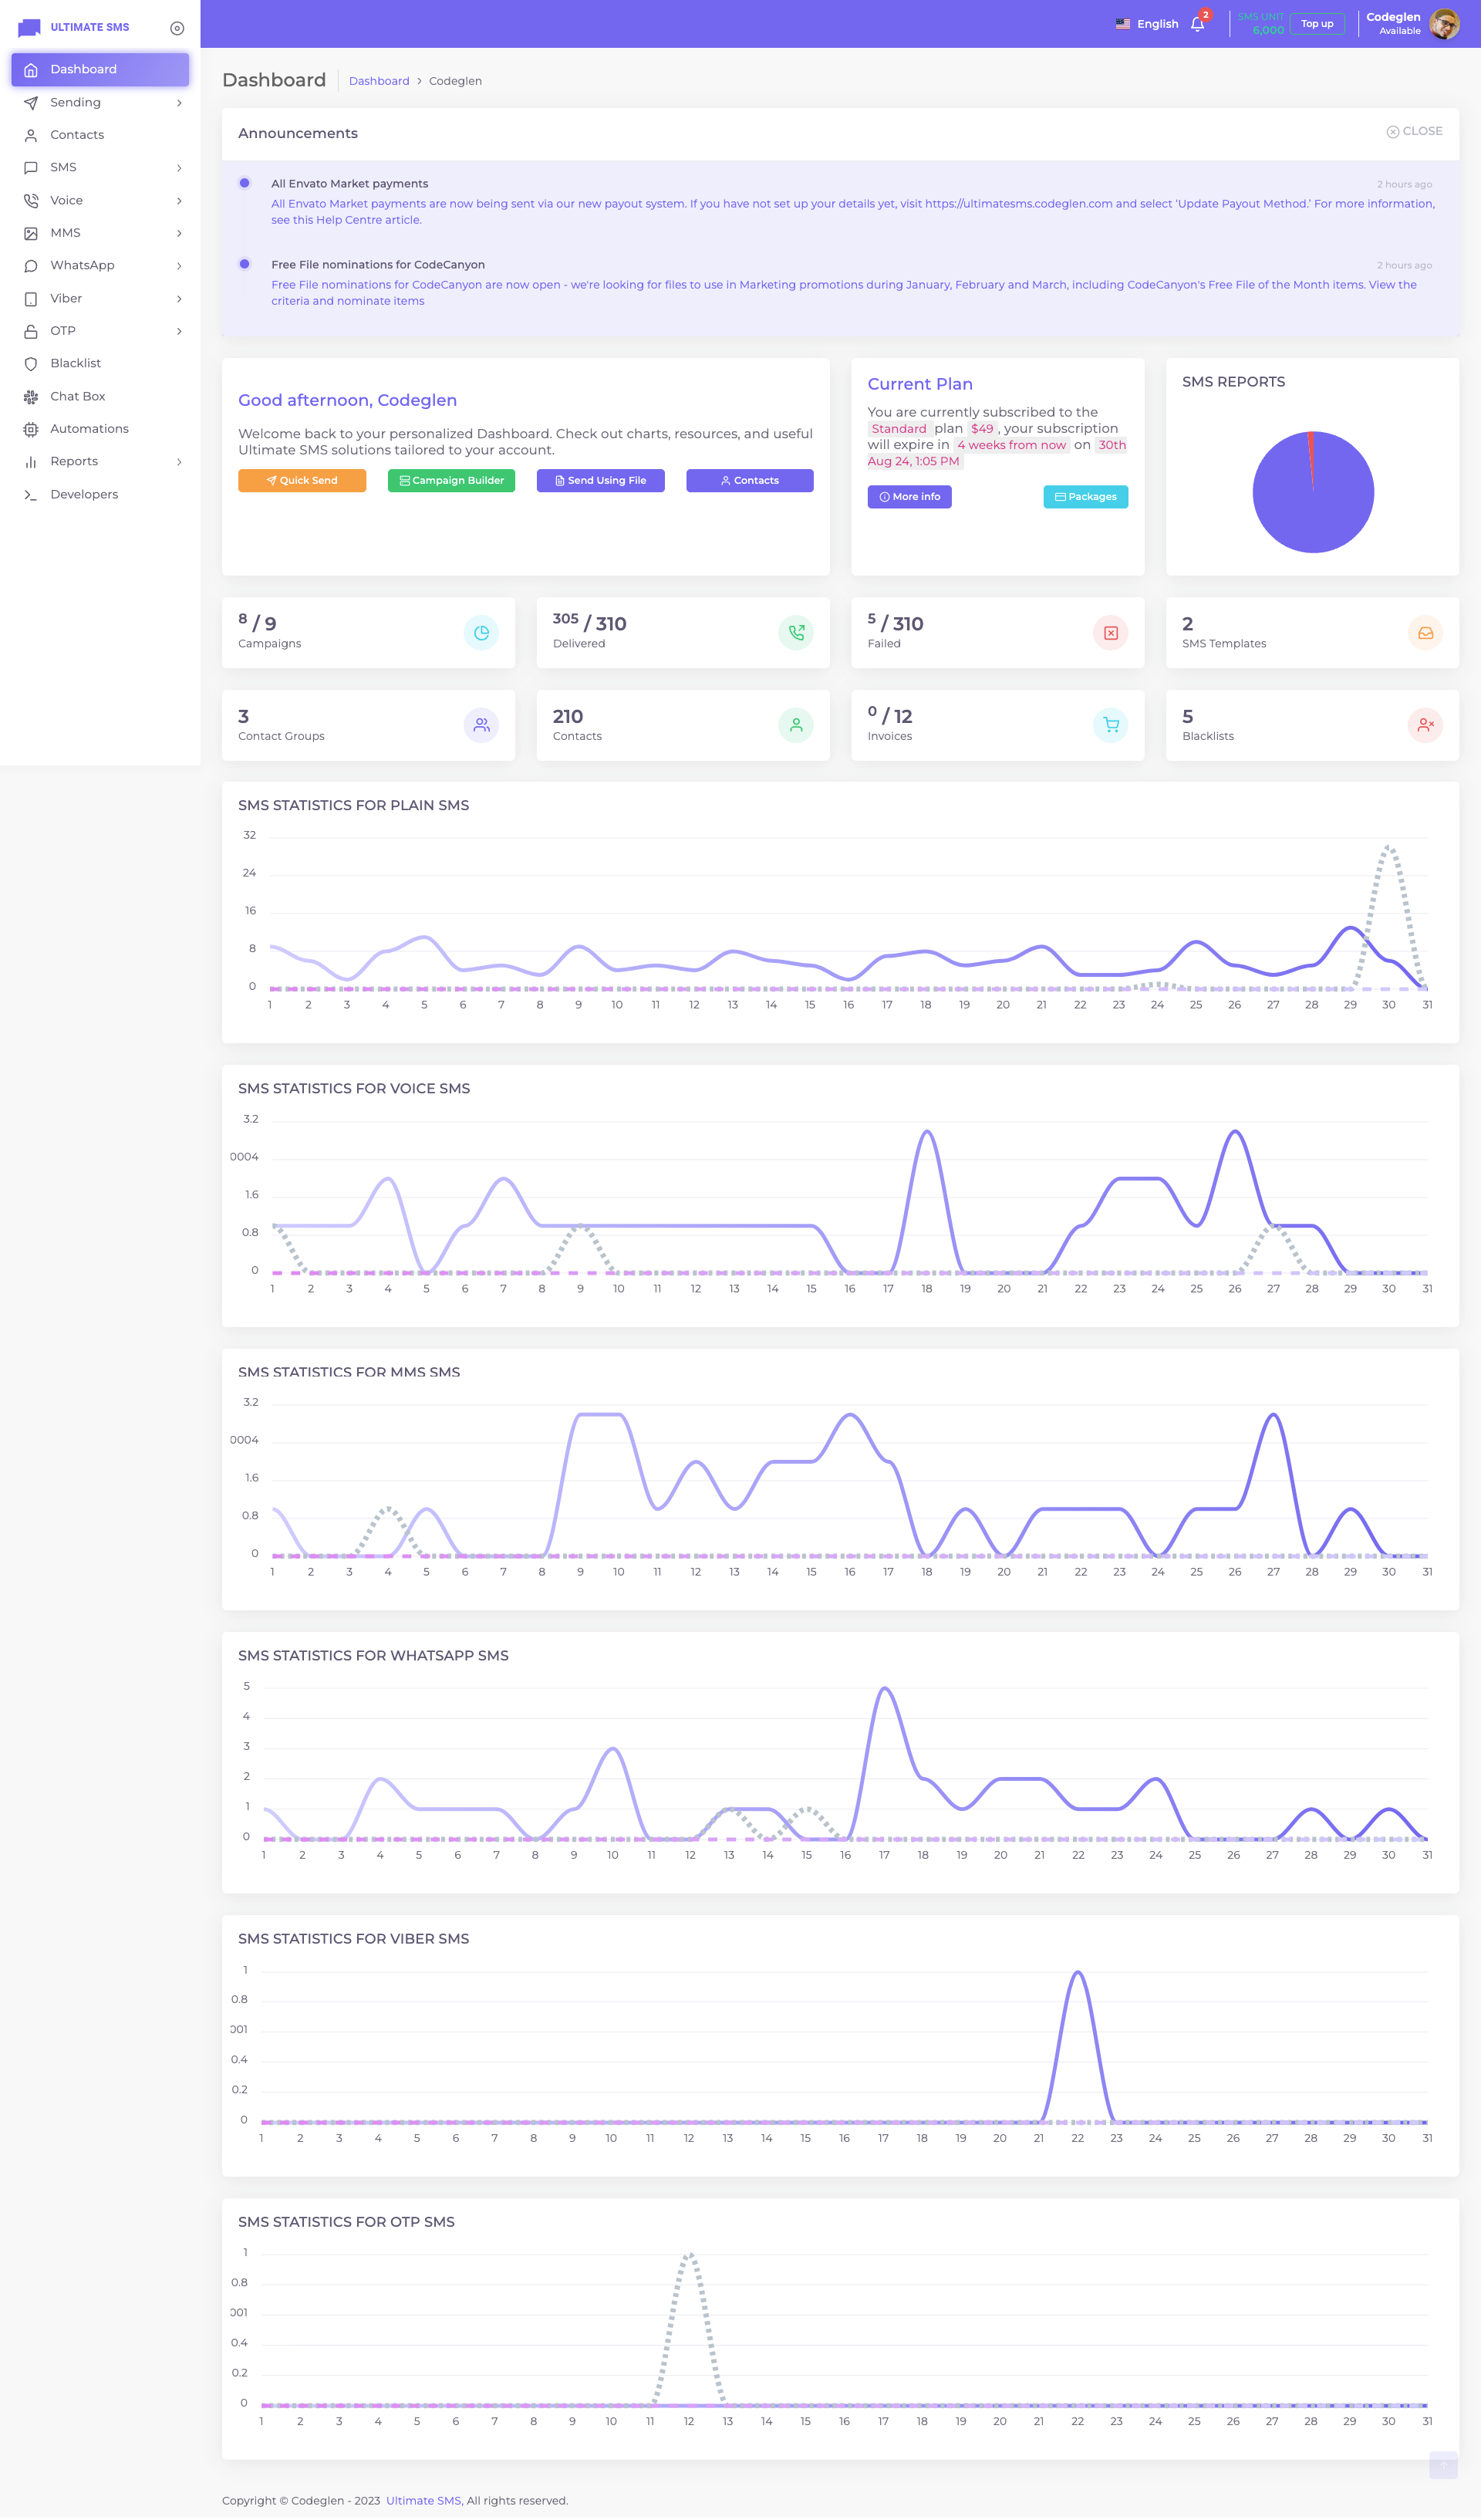Image resolution: width=1481 pixels, height=2520 pixels.
Task: Open the Chat Box menu item
Action: coord(78,396)
